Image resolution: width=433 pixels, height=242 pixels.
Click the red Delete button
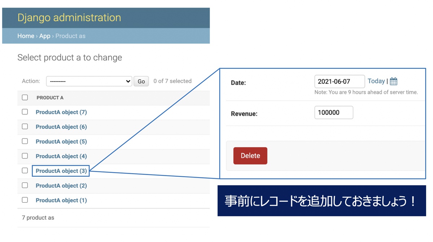250,156
